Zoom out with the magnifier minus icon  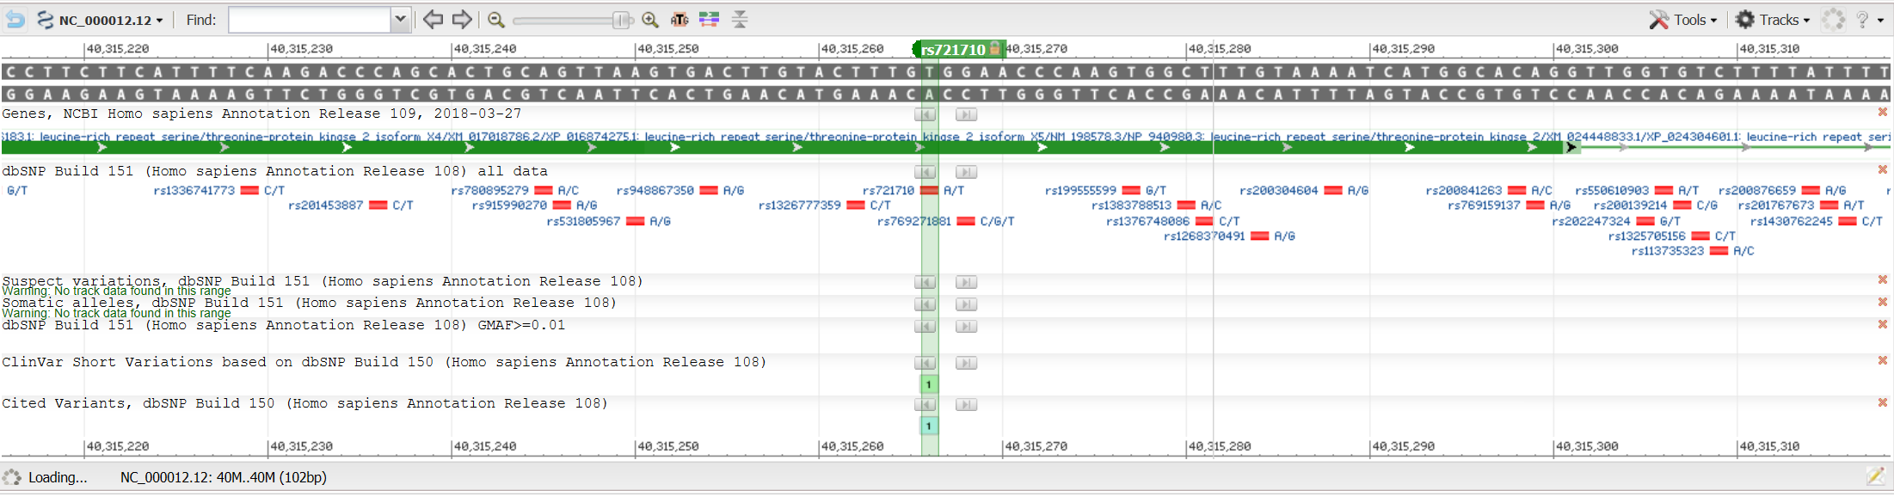(x=495, y=19)
